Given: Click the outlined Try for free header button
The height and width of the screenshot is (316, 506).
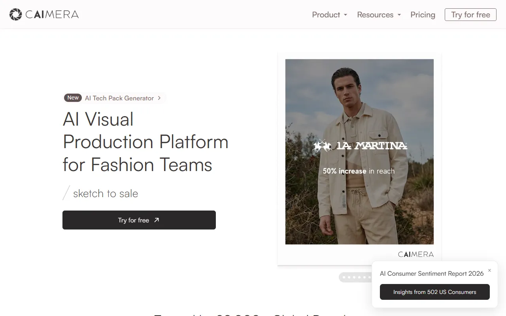Looking at the screenshot, I should (x=470, y=15).
